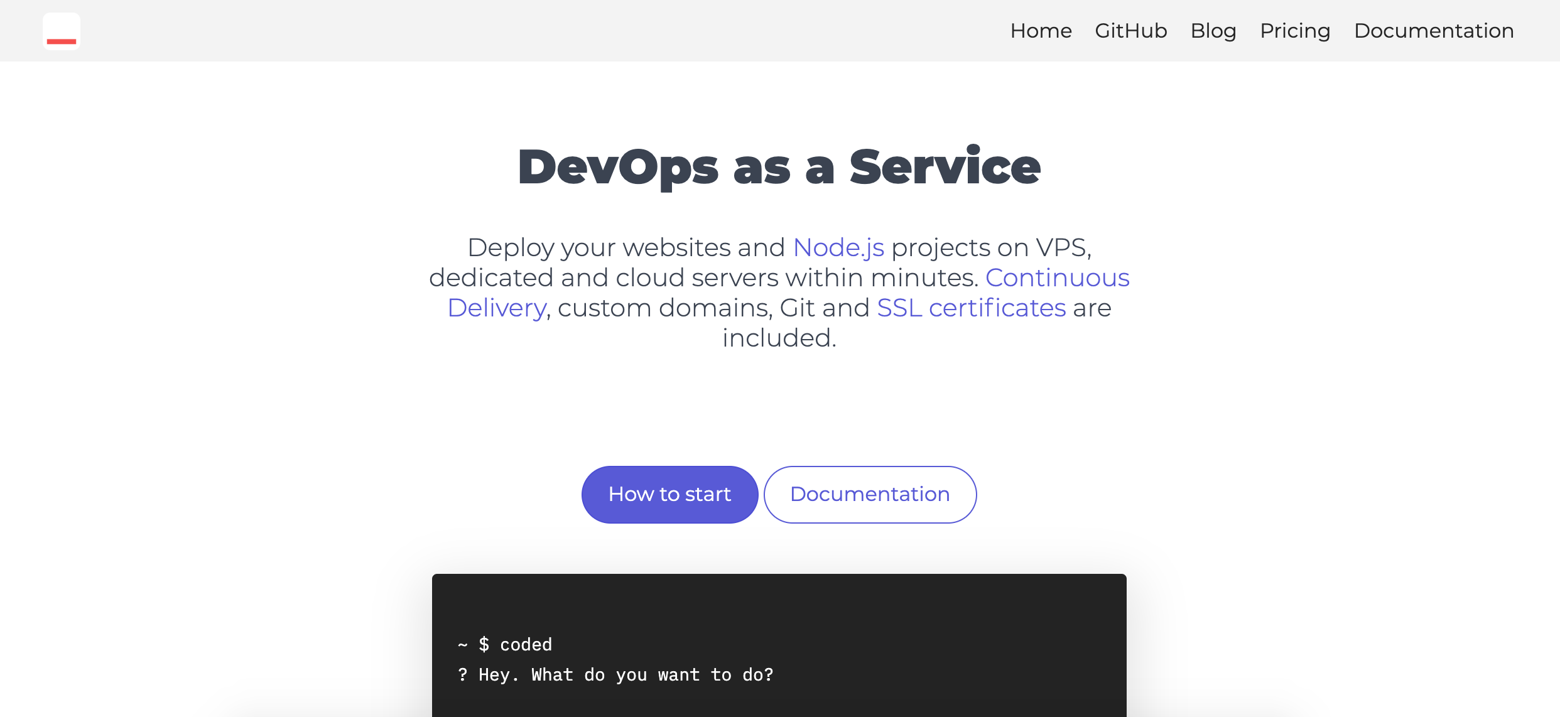Open Documentation from the top navbar
The image size is (1560, 717).
[1433, 31]
